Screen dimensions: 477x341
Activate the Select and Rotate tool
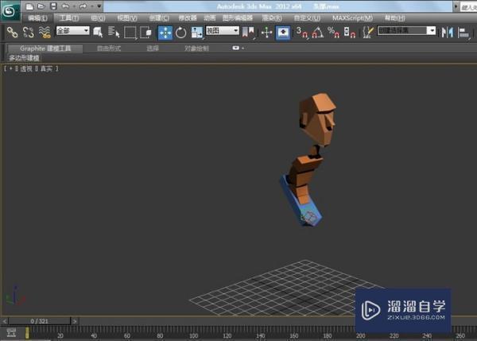pos(180,32)
